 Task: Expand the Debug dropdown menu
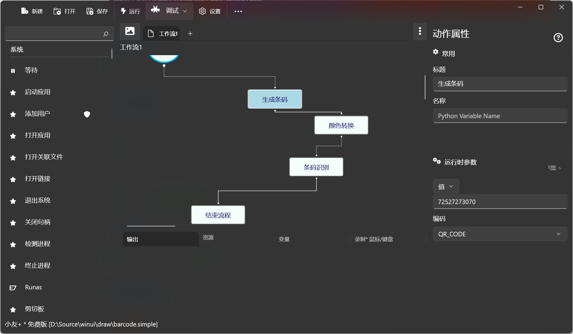[185, 11]
